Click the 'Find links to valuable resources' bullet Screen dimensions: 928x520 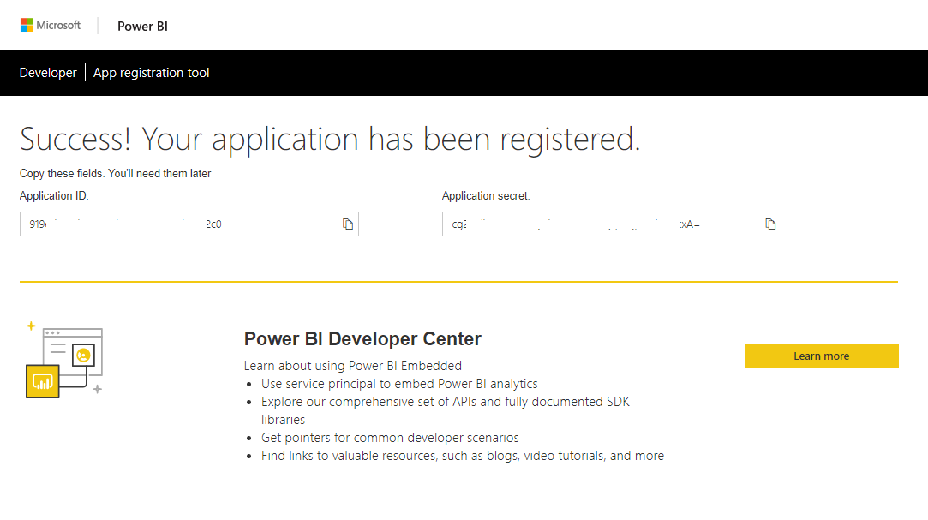pyautogui.click(x=462, y=456)
